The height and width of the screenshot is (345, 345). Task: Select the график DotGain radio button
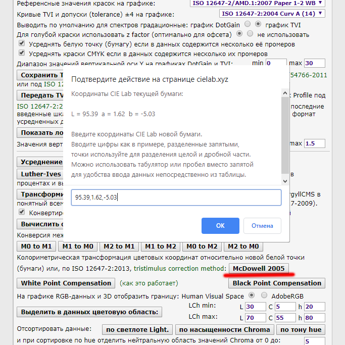(248, 24)
